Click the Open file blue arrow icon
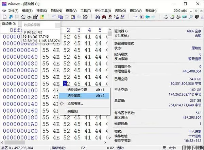 [x=10, y=17]
